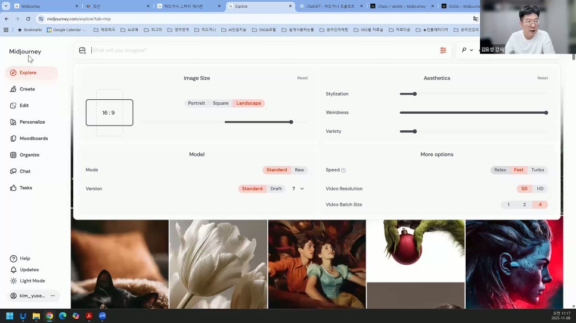Image resolution: width=576 pixels, height=323 pixels.
Task: Click the image upload icon in prompt bar
Action: click(82, 50)
